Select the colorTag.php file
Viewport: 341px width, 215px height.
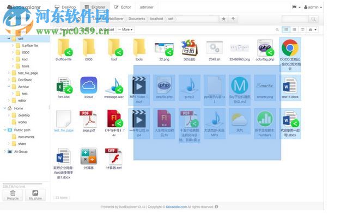[265, 48]
